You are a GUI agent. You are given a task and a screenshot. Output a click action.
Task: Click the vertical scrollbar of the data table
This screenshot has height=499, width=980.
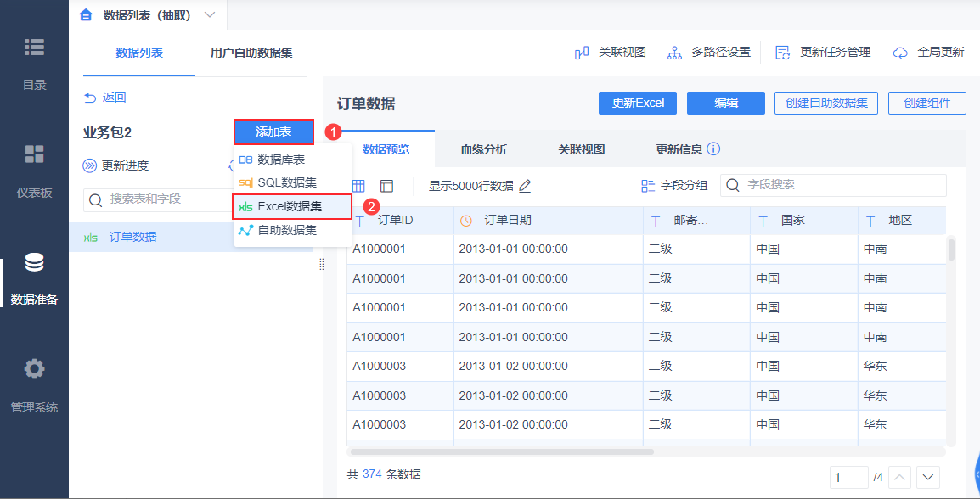coord(951,248)
